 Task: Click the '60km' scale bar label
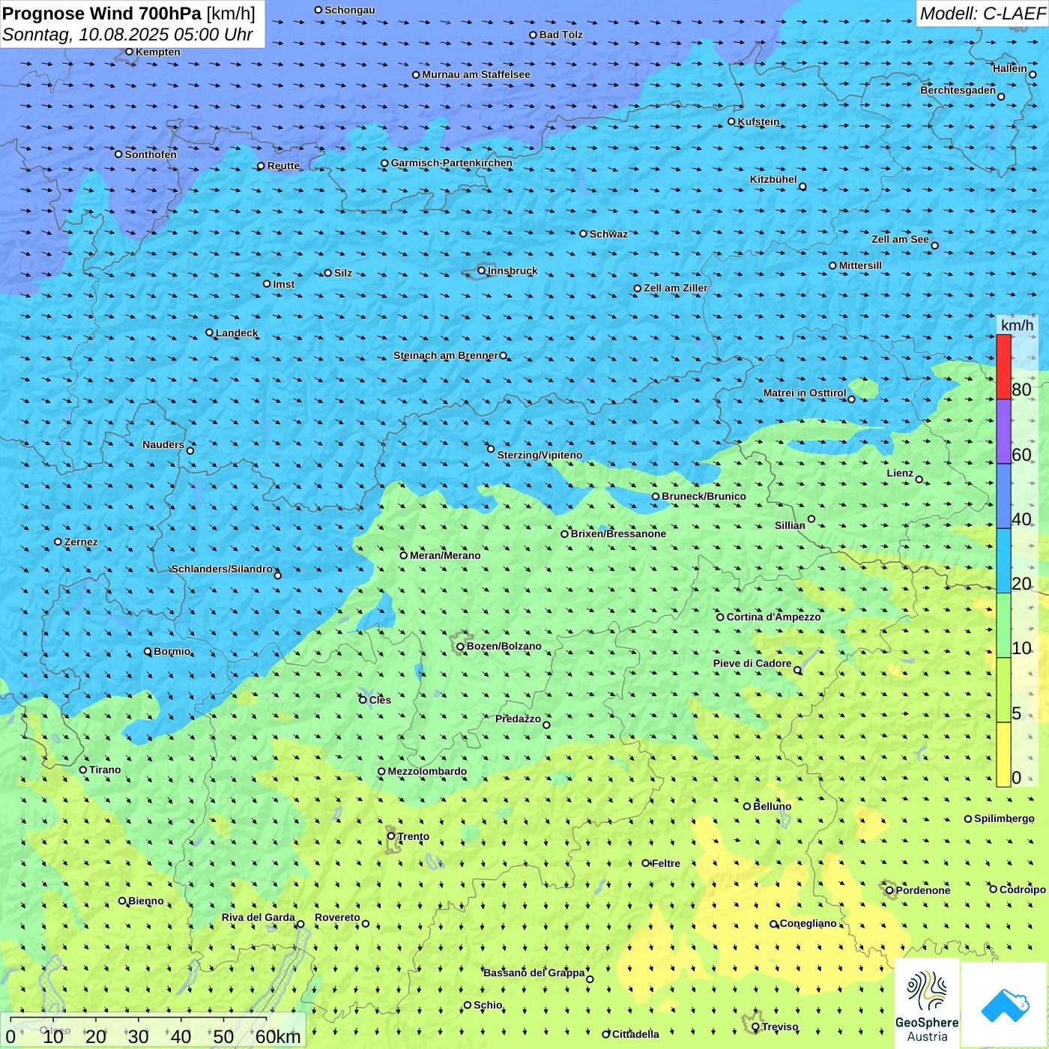pos(278,1036)
